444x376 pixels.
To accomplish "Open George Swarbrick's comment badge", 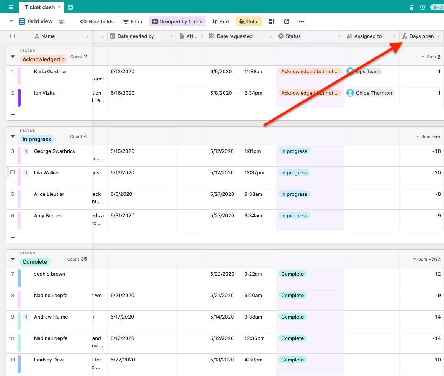I will pyautogui.click(x=26, y=151).
